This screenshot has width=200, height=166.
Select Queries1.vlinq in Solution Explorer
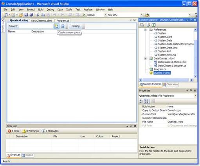[162, 73]
